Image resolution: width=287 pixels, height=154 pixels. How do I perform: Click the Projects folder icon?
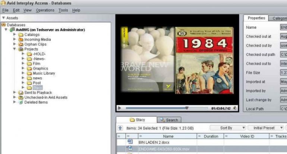(x=21, y=49)
